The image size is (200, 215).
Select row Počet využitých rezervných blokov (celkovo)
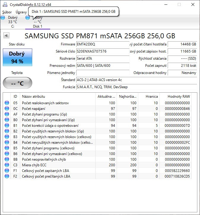97,137
